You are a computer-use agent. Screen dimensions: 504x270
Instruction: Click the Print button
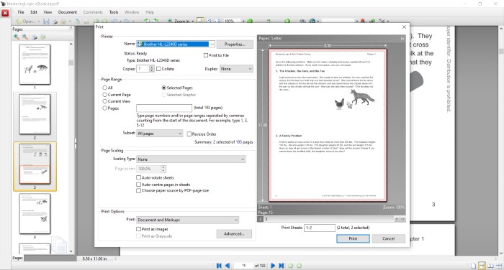tap(353, 238)
